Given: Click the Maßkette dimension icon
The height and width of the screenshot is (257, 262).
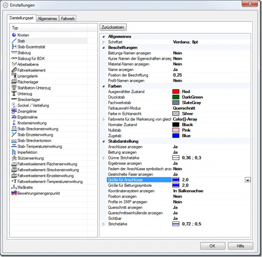Looking at the screenshot, I should pos(14,187).
